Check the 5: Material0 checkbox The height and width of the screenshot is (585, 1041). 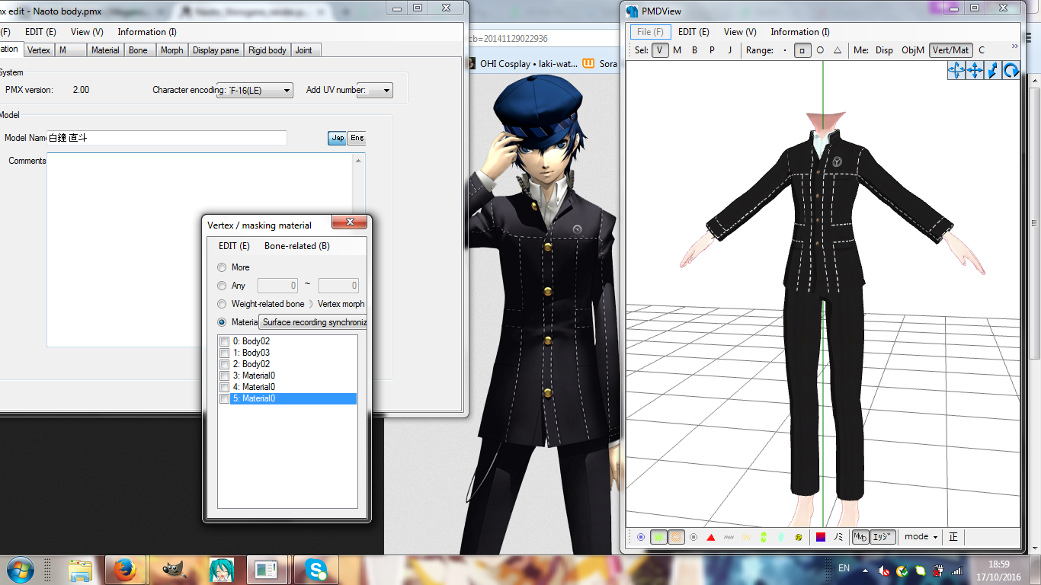[224, 398]
